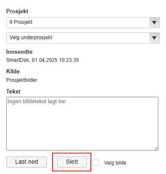Click the arrow beside Velg underprosjekt
The image size is (166, 174).
(154, 38)
